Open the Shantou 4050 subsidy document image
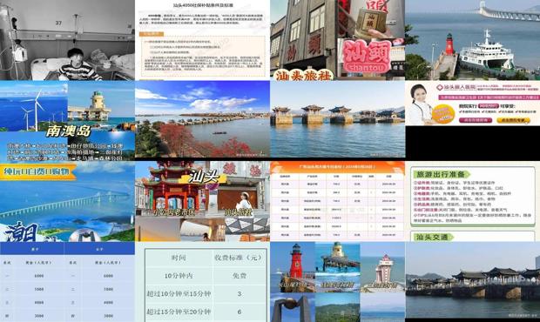540x322 pixels. pos(202,40)
